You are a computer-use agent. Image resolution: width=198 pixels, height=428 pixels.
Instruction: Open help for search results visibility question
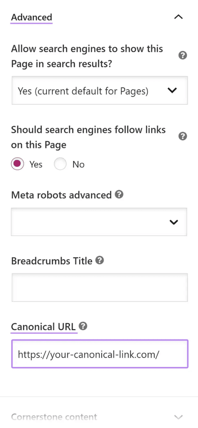[183, 56]
